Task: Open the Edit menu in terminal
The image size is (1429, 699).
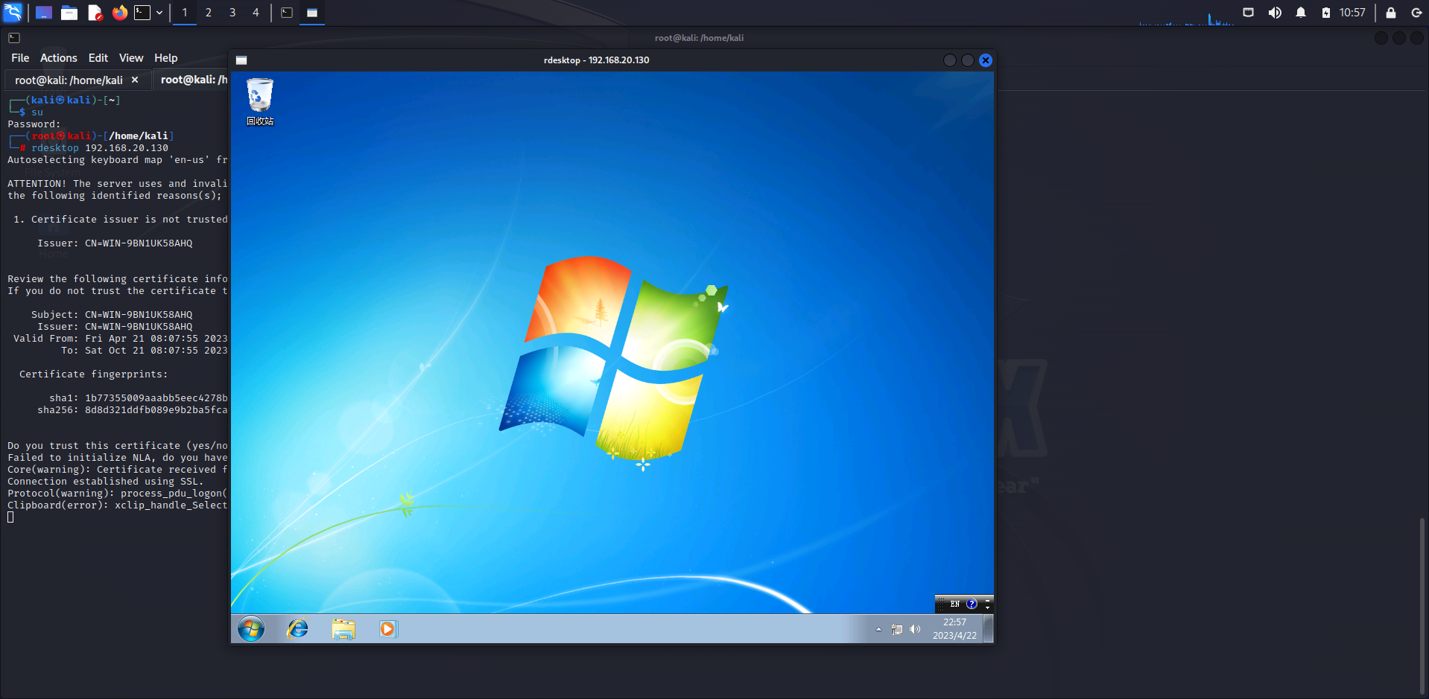Action: tap(98, 58)
